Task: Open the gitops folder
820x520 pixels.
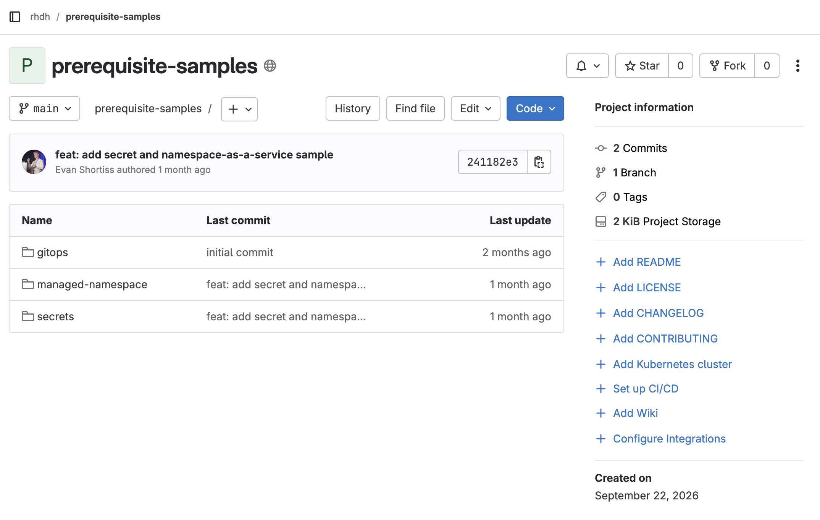Action: pos(52,252)
